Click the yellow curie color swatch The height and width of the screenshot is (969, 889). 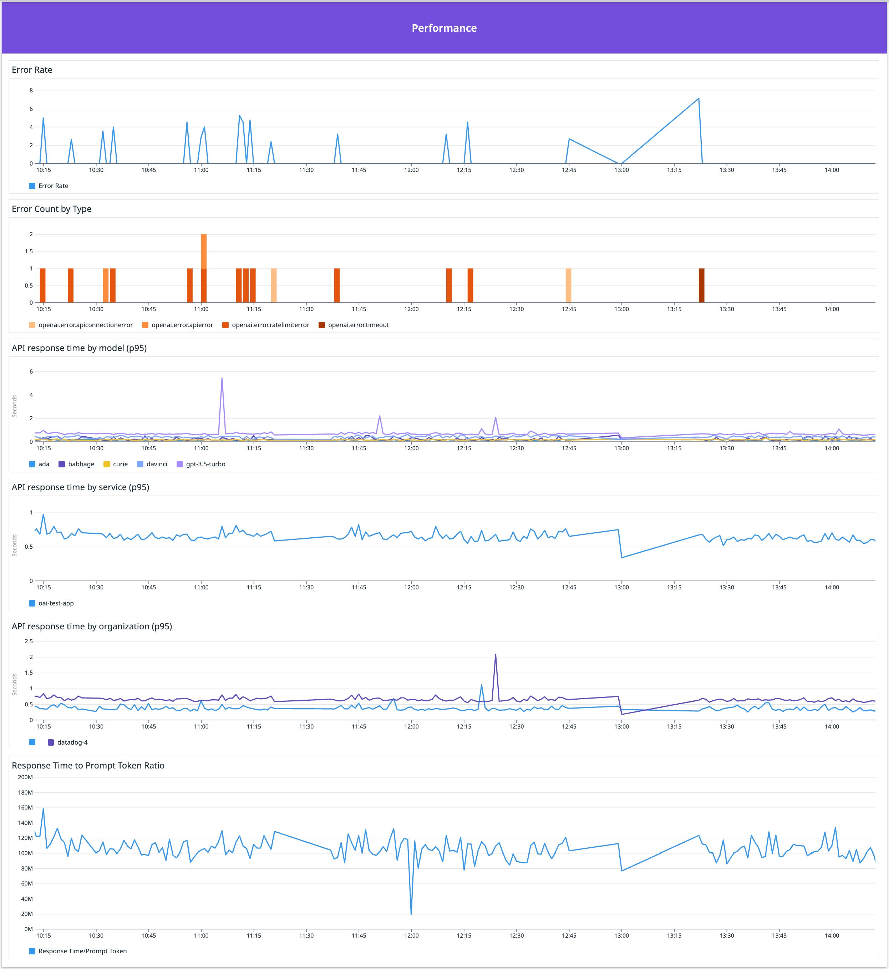107,464
